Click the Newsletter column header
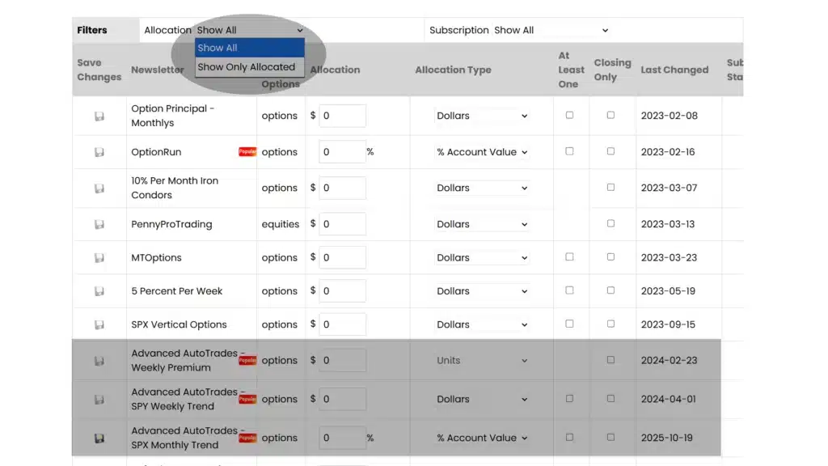 [x=157, y=70]
